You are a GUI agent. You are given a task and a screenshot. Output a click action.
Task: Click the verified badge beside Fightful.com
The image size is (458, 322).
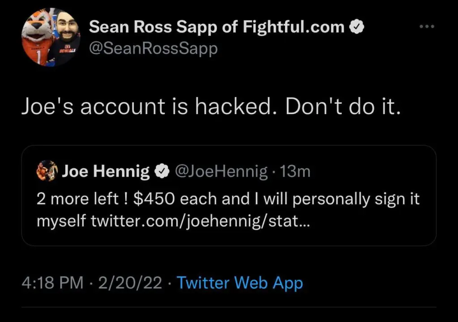(x=356, y=28)
